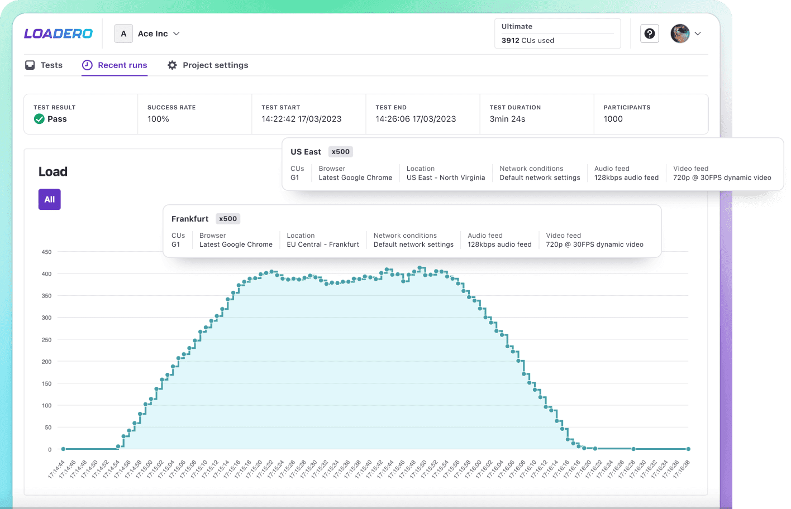791x509 pixels.
Task: Click the Success Rate 100% value
Action: pos(158,119)
